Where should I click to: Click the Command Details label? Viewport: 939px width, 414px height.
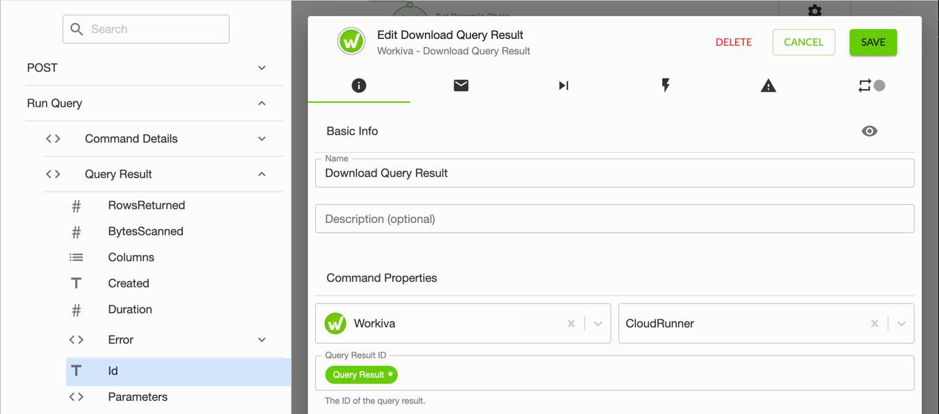pos(131,139)
